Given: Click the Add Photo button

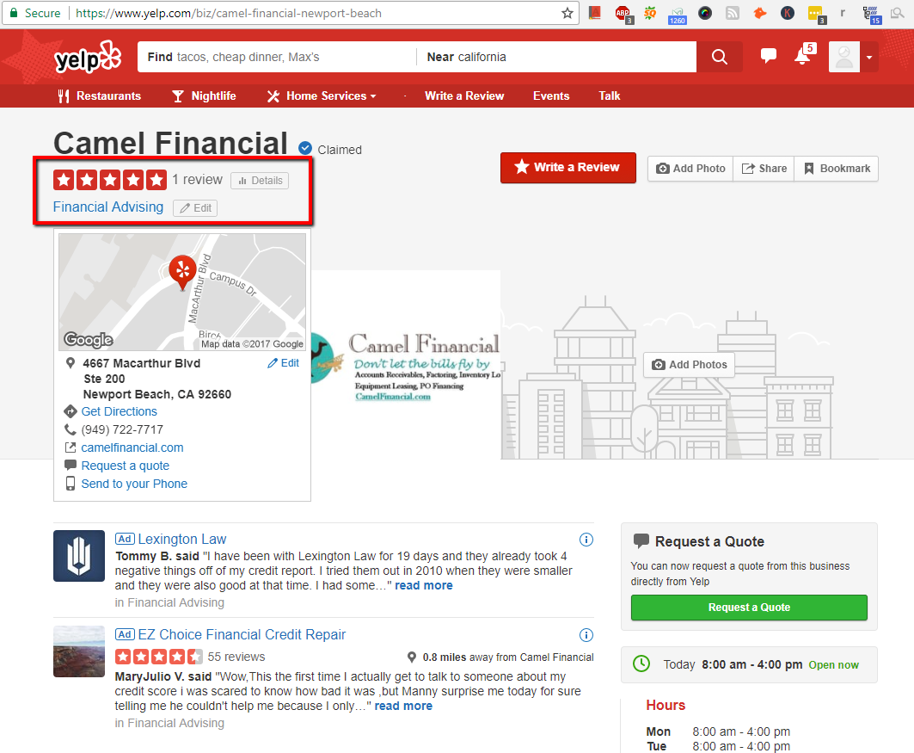Looking at the screenshot, I should click(690, 169).
